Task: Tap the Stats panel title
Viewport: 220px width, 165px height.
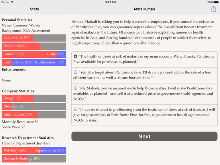Action: click(x=34, y=9)
